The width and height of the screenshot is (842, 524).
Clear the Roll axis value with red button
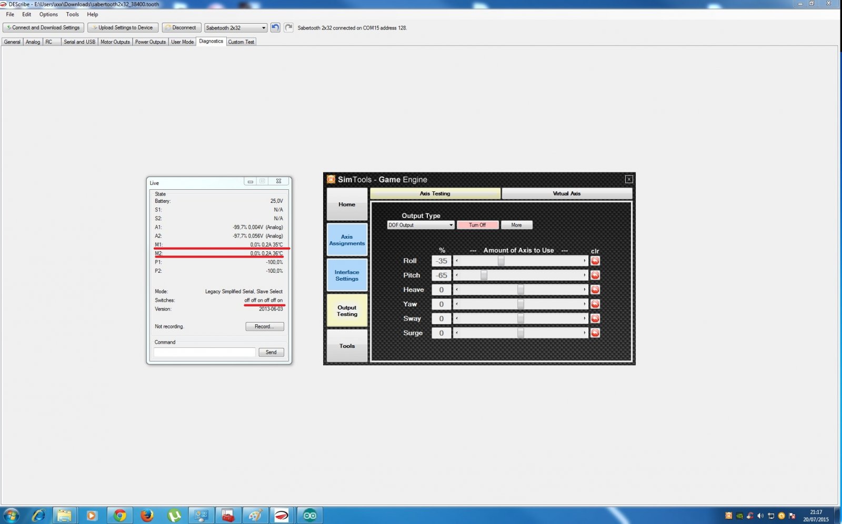click(x=595, y=261)
